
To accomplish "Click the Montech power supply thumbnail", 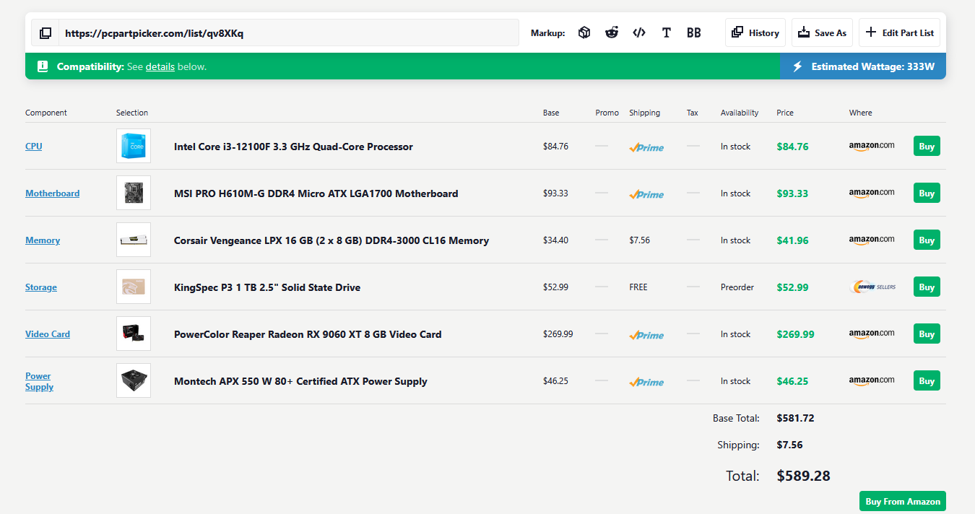I will pos(134,380).
